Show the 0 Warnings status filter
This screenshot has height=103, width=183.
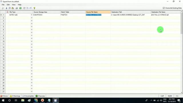pyautogui.click(x=15, y=96)
